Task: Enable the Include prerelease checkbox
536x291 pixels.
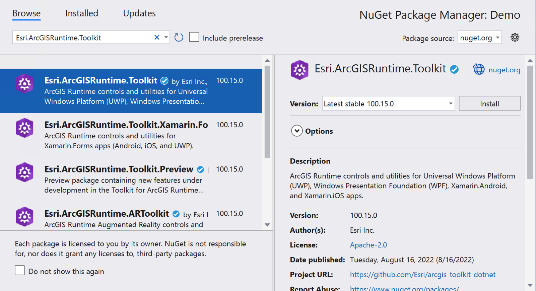Action: pos(194,37)
